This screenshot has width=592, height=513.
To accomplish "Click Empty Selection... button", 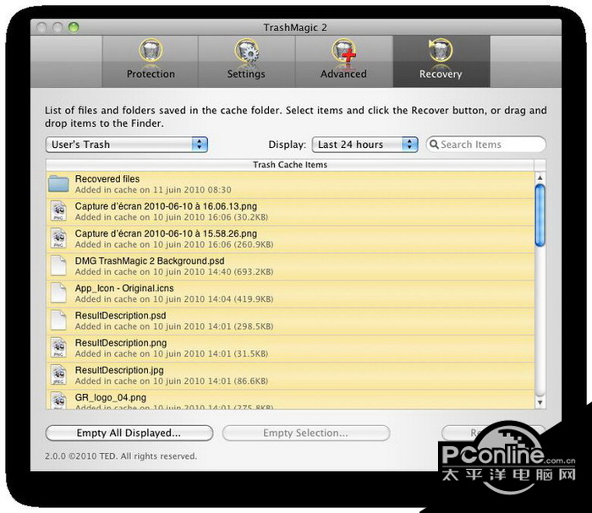I will point(306,433).
